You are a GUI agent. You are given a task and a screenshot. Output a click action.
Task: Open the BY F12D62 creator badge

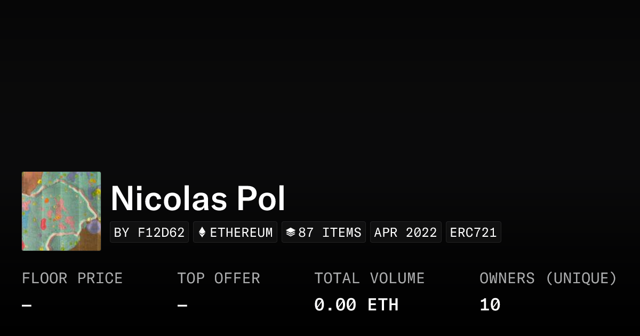click(149, 233)
